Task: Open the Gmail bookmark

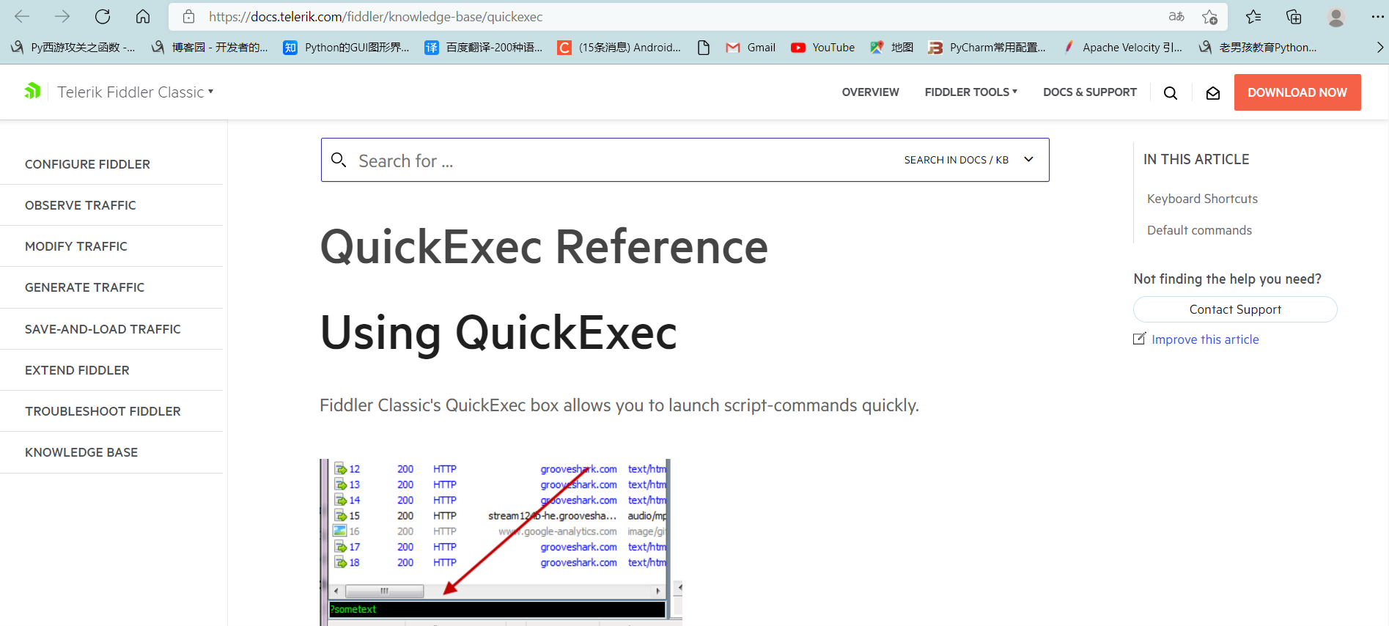Action: [751, 48]
